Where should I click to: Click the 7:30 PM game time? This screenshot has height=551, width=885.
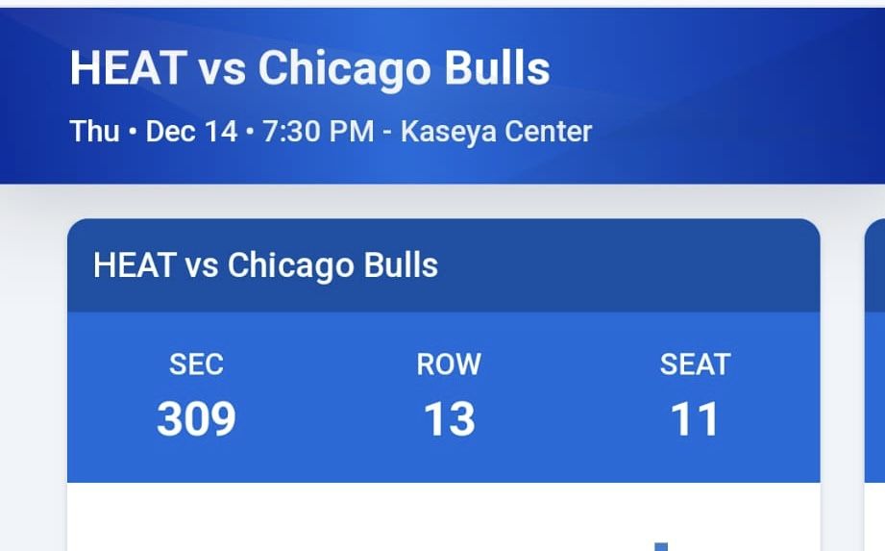click(x=317, y=131)
